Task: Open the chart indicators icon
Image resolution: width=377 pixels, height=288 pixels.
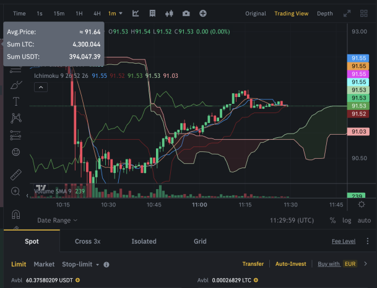Action: (136, 14)
